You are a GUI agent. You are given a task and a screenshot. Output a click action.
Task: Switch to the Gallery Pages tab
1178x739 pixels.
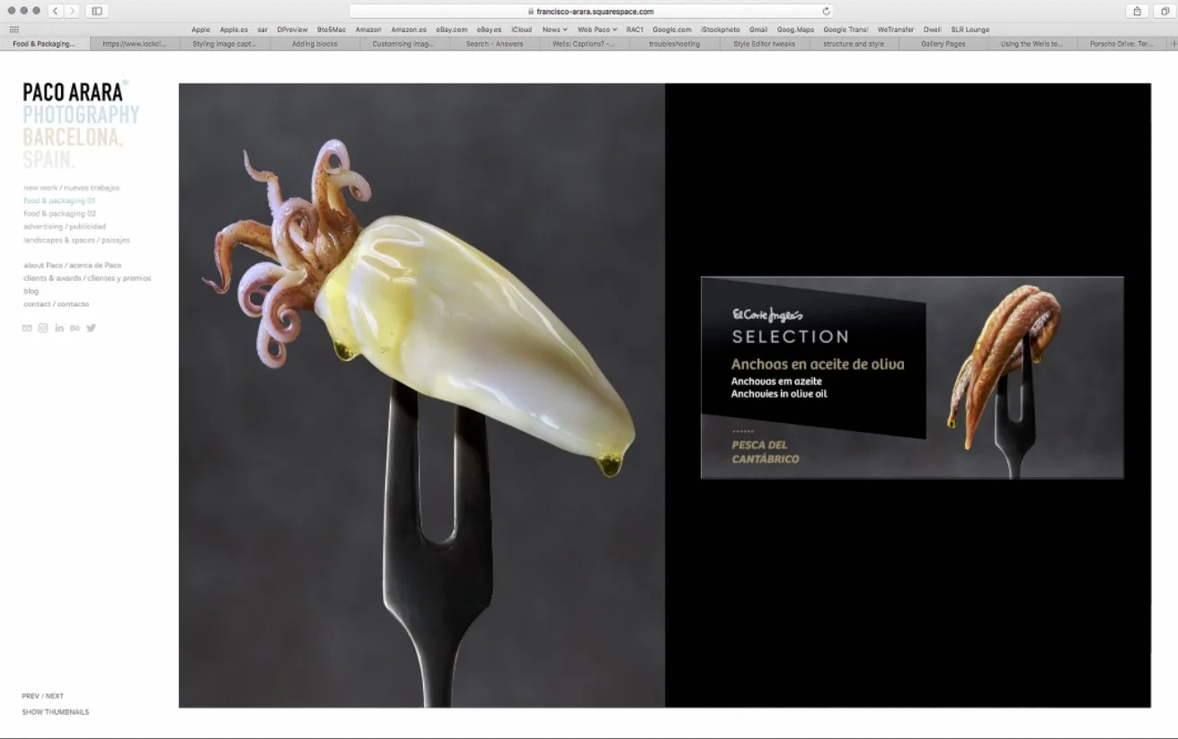pyautogui.click(x=943, y=43)
